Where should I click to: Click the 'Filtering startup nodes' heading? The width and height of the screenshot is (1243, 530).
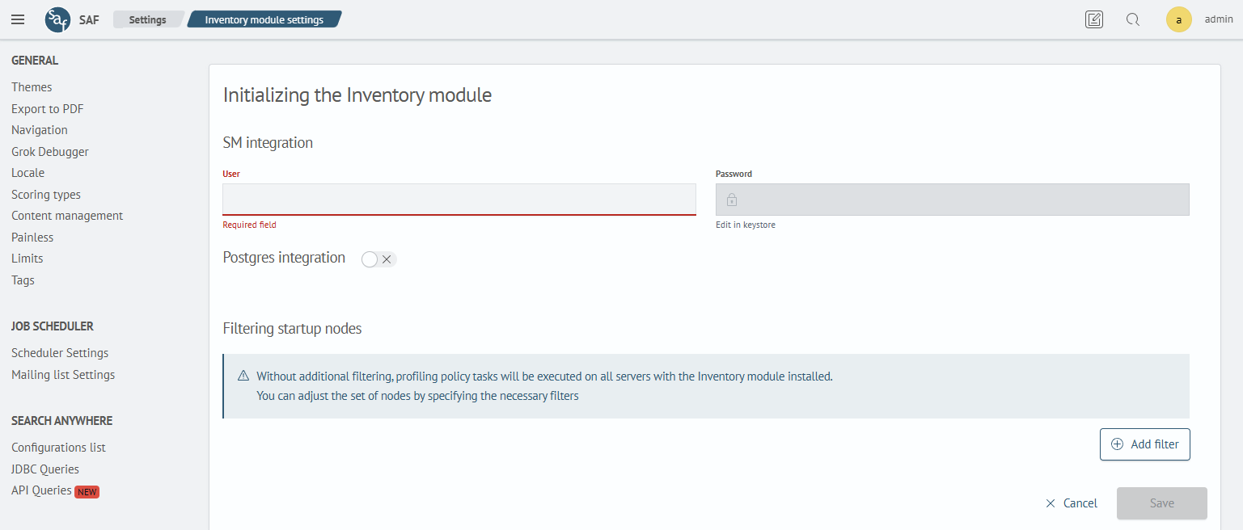click(x=292, y=329)
